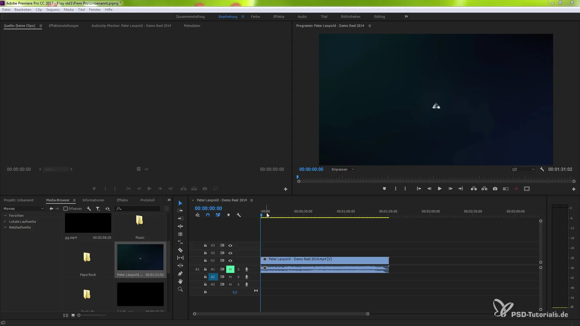This screenshot has height=326, width=580.
Task: Switch Media Browser to list view
Action: 66,315
